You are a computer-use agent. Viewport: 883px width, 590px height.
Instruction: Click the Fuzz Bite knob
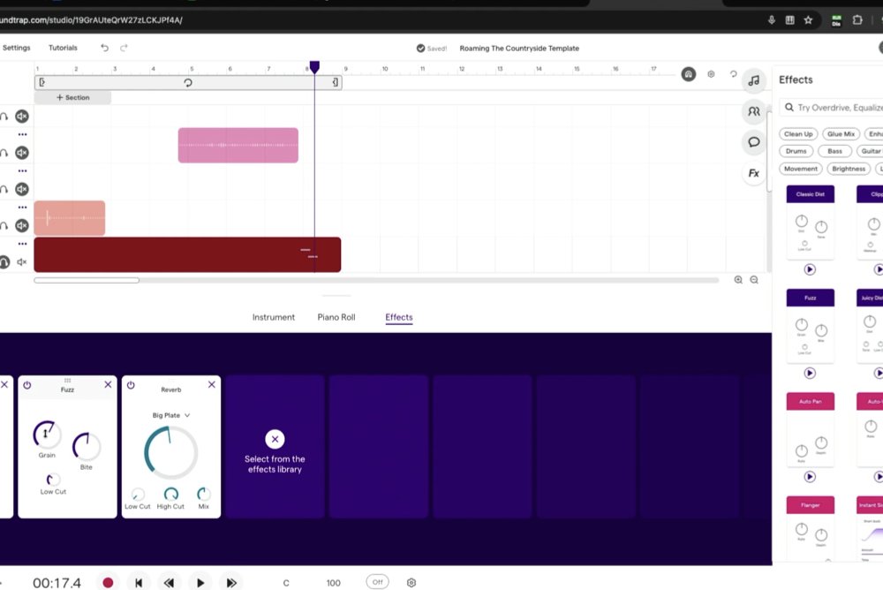pyautogui.click(x=87, y=446)
